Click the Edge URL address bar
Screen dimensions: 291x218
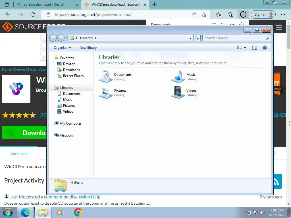click(x=119, y=14)
